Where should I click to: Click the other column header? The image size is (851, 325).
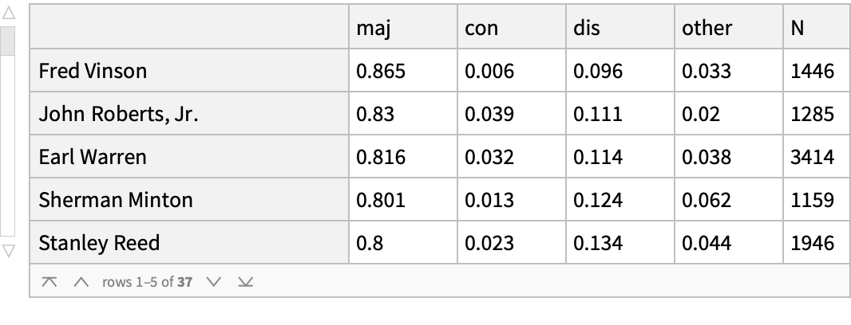(x=728, y=28)
